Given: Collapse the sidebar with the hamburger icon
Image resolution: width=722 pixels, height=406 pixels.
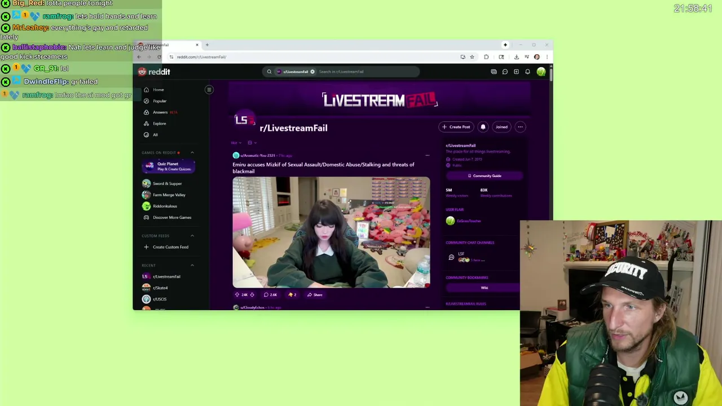Looking at the screenshot, I should [x=209, y=90].
